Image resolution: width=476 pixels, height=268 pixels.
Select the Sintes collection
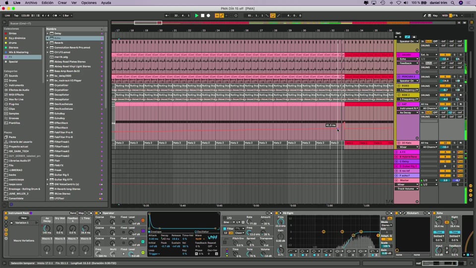pos(12,33)
